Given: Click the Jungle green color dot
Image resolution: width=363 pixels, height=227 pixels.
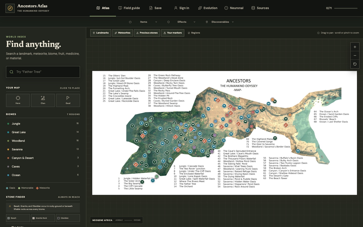Looking at the screenshot, I should pos(8,124).
